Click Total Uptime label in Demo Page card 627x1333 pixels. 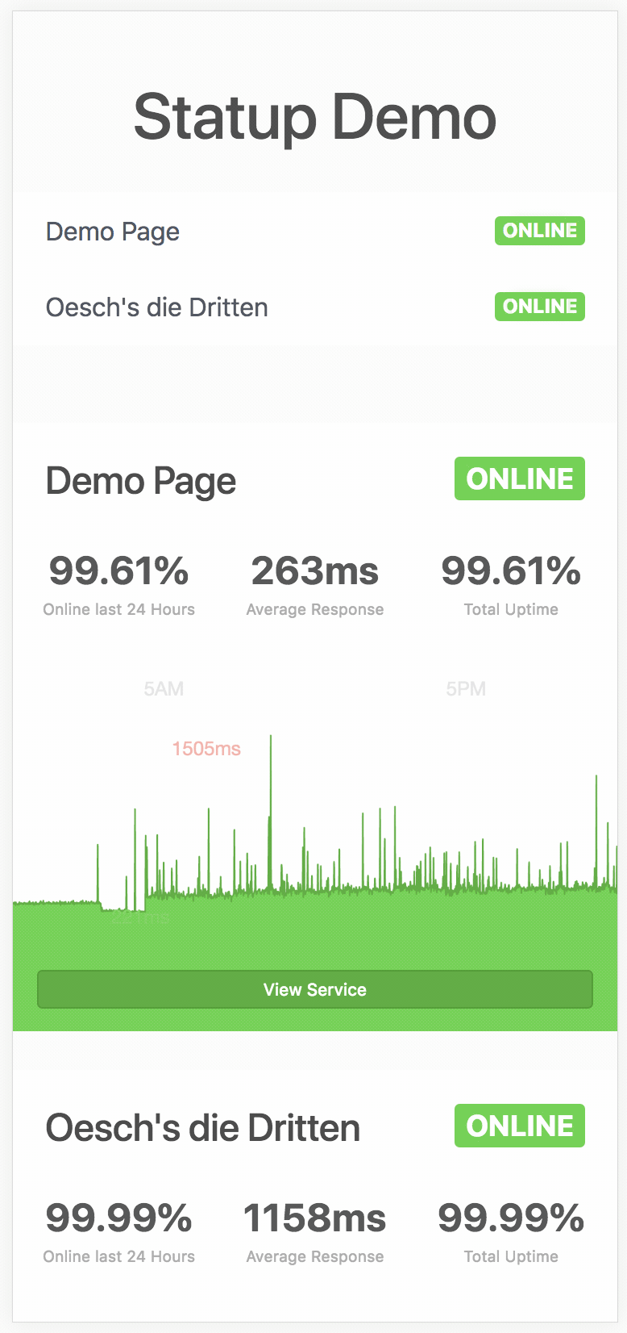pyautogui.click(x=511, y=609)
